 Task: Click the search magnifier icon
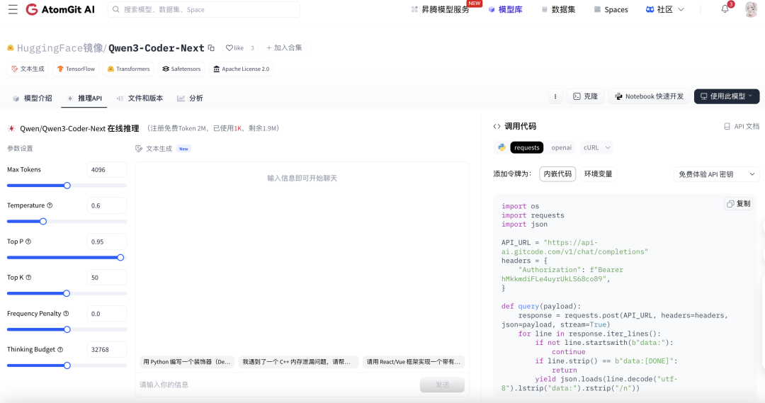(x=116, y=9)
